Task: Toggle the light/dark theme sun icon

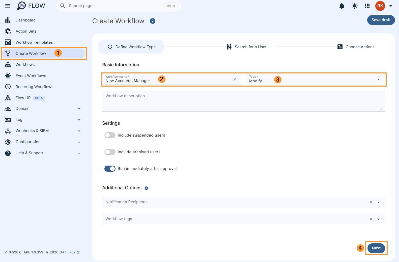Action: click(355, 6)
